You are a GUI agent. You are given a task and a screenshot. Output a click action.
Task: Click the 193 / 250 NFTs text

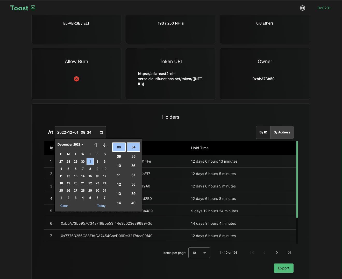pos(171,23)
